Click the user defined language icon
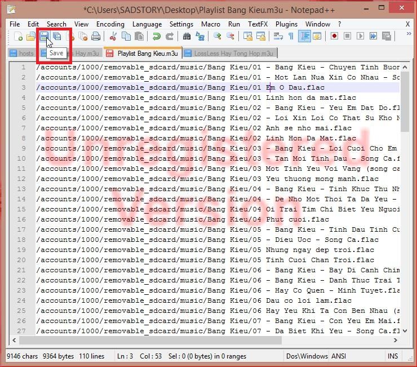Viewport: 417px width, 367px height. tap(317, 36)
